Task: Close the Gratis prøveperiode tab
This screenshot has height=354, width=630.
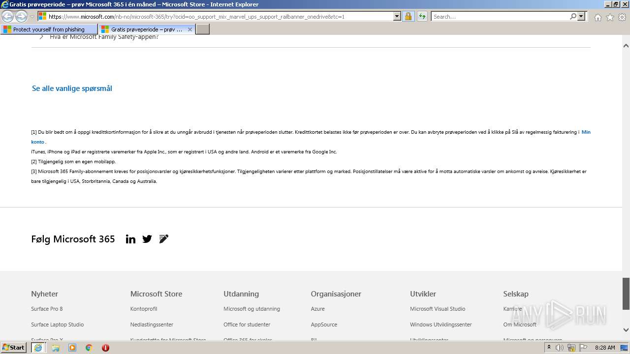Action: point(190,29)
